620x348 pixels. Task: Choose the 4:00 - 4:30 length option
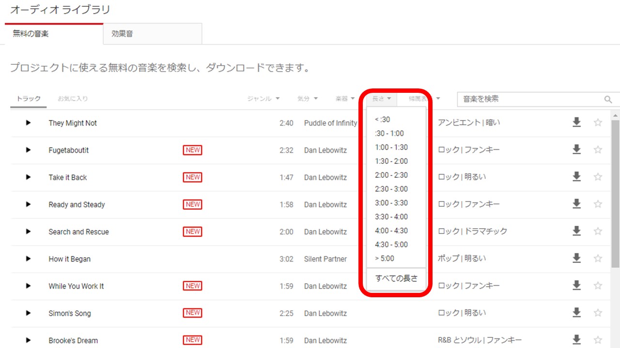click(x=397, y=231)
